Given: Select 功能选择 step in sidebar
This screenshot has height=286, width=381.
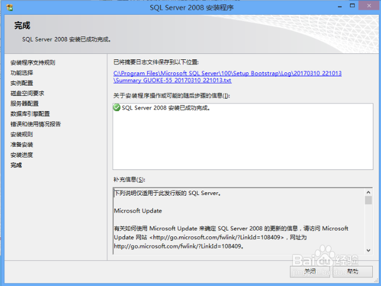Looking at the screenshot, I should coord(22,72).
